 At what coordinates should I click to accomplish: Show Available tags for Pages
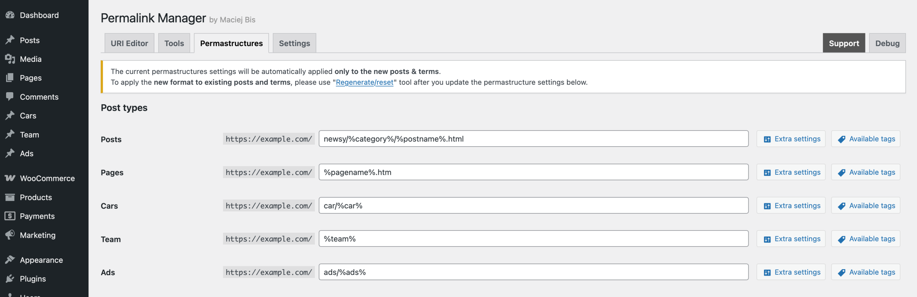click(x=866, y=172)
